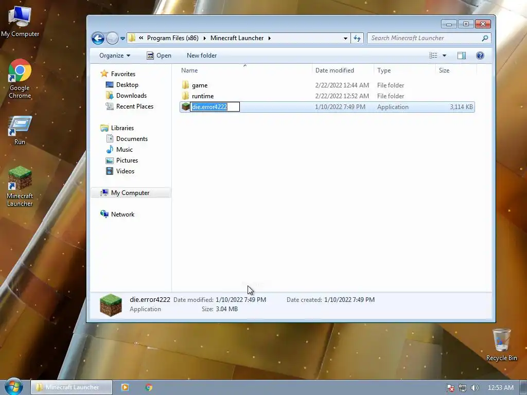This screenshot has height=395, width=527.
Task: Click the My Computer desktop icon
Action: 20,22
